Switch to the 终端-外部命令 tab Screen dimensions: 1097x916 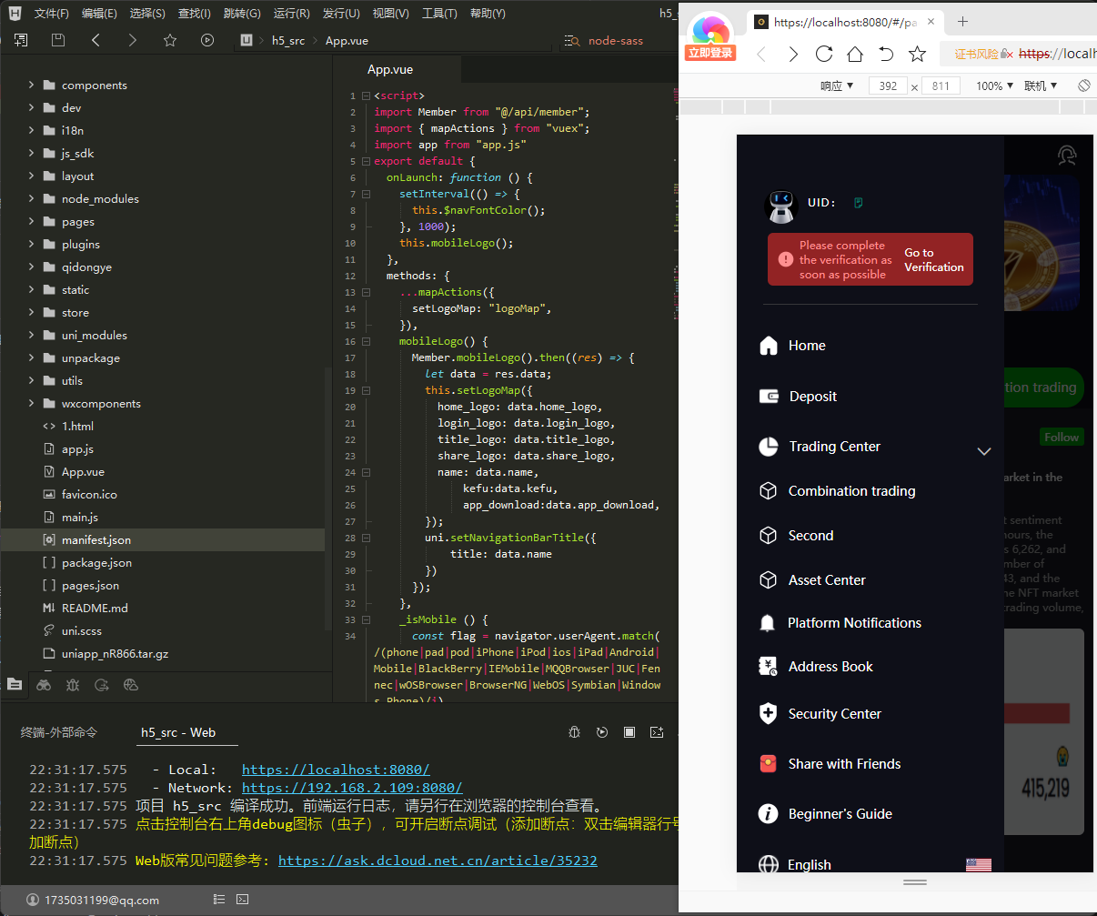point(59,732)
